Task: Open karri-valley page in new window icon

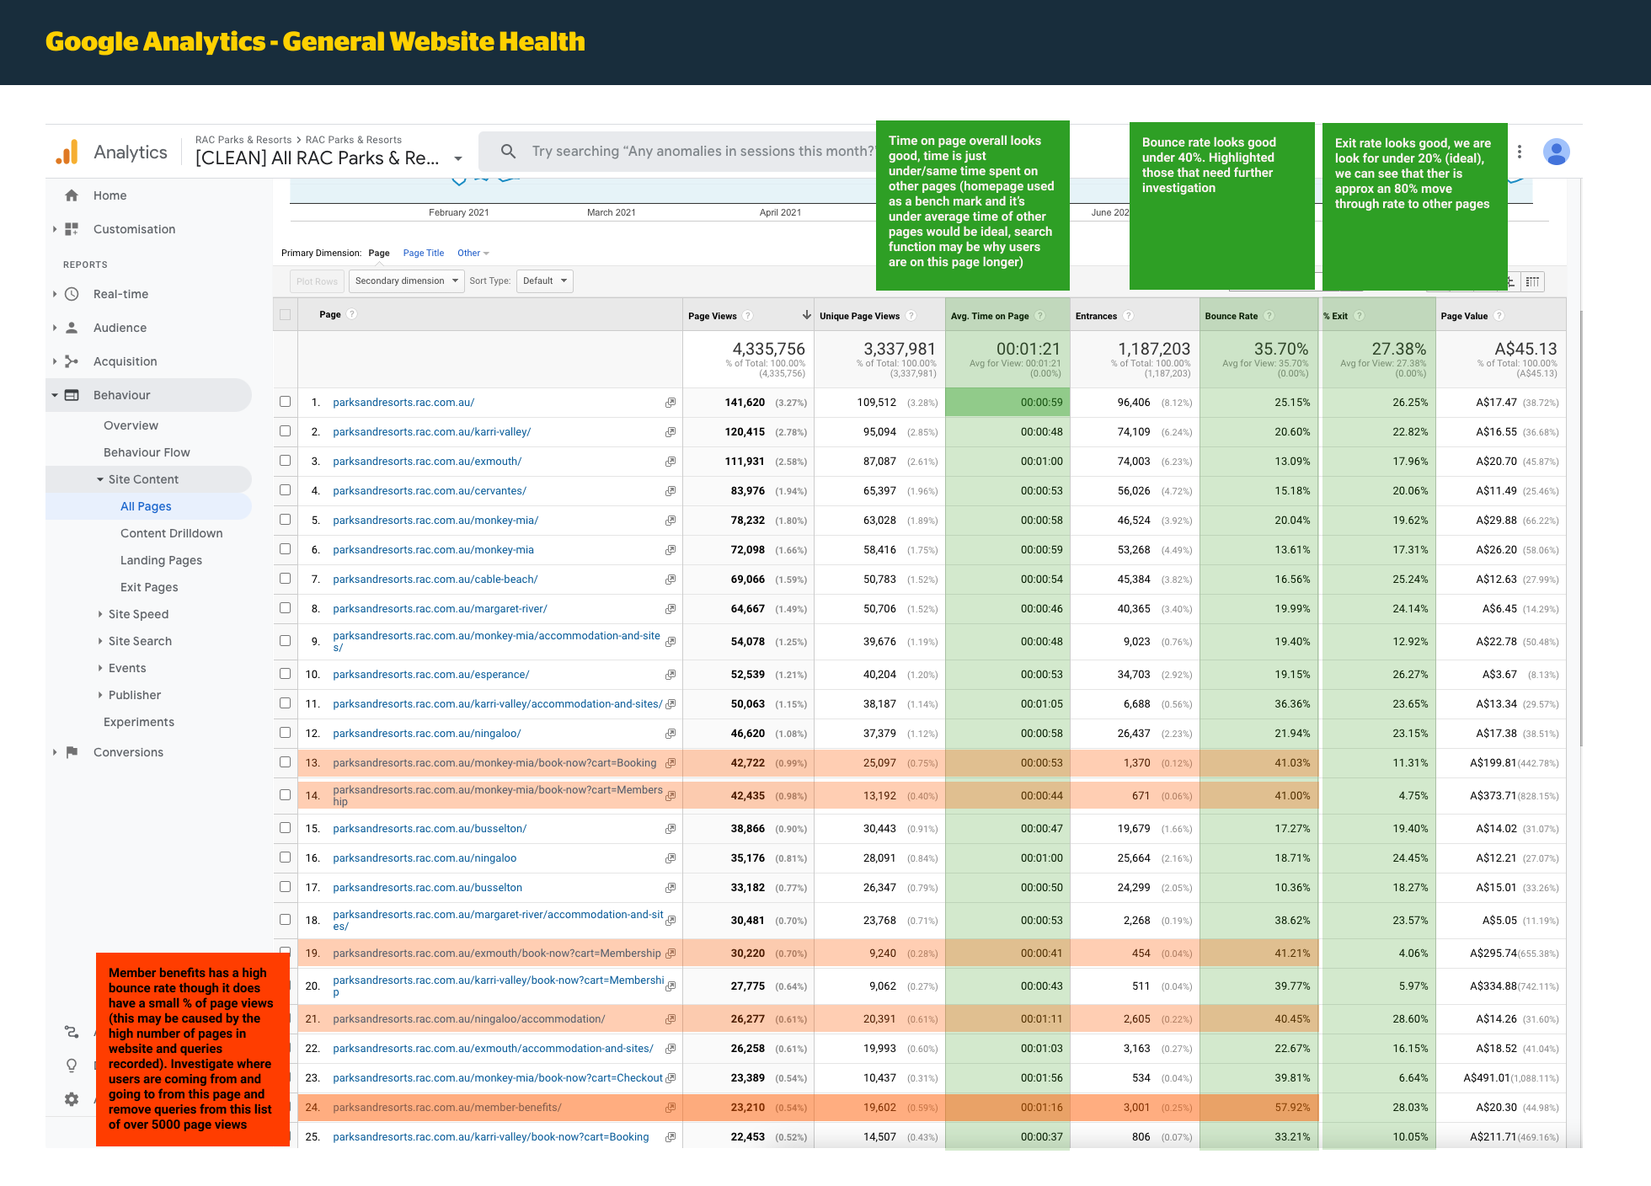Action: (x=671, y=432)
